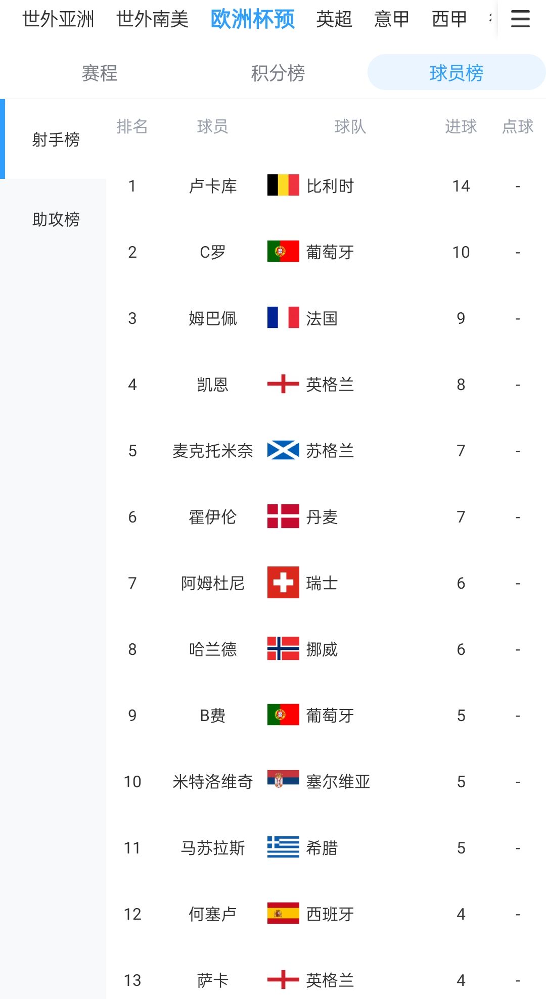
Task: Select the 球员榜 tab
Action: point(456,73)
